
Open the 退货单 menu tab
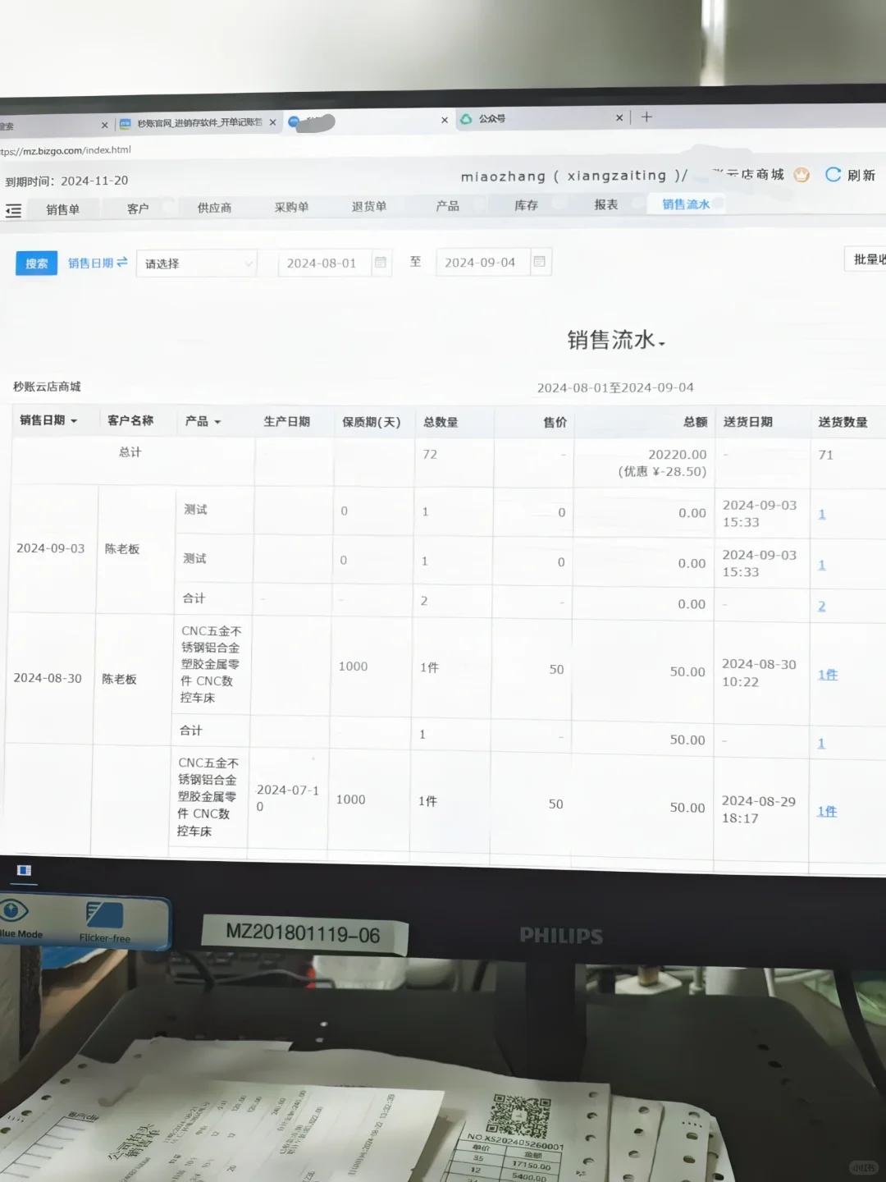369,206
